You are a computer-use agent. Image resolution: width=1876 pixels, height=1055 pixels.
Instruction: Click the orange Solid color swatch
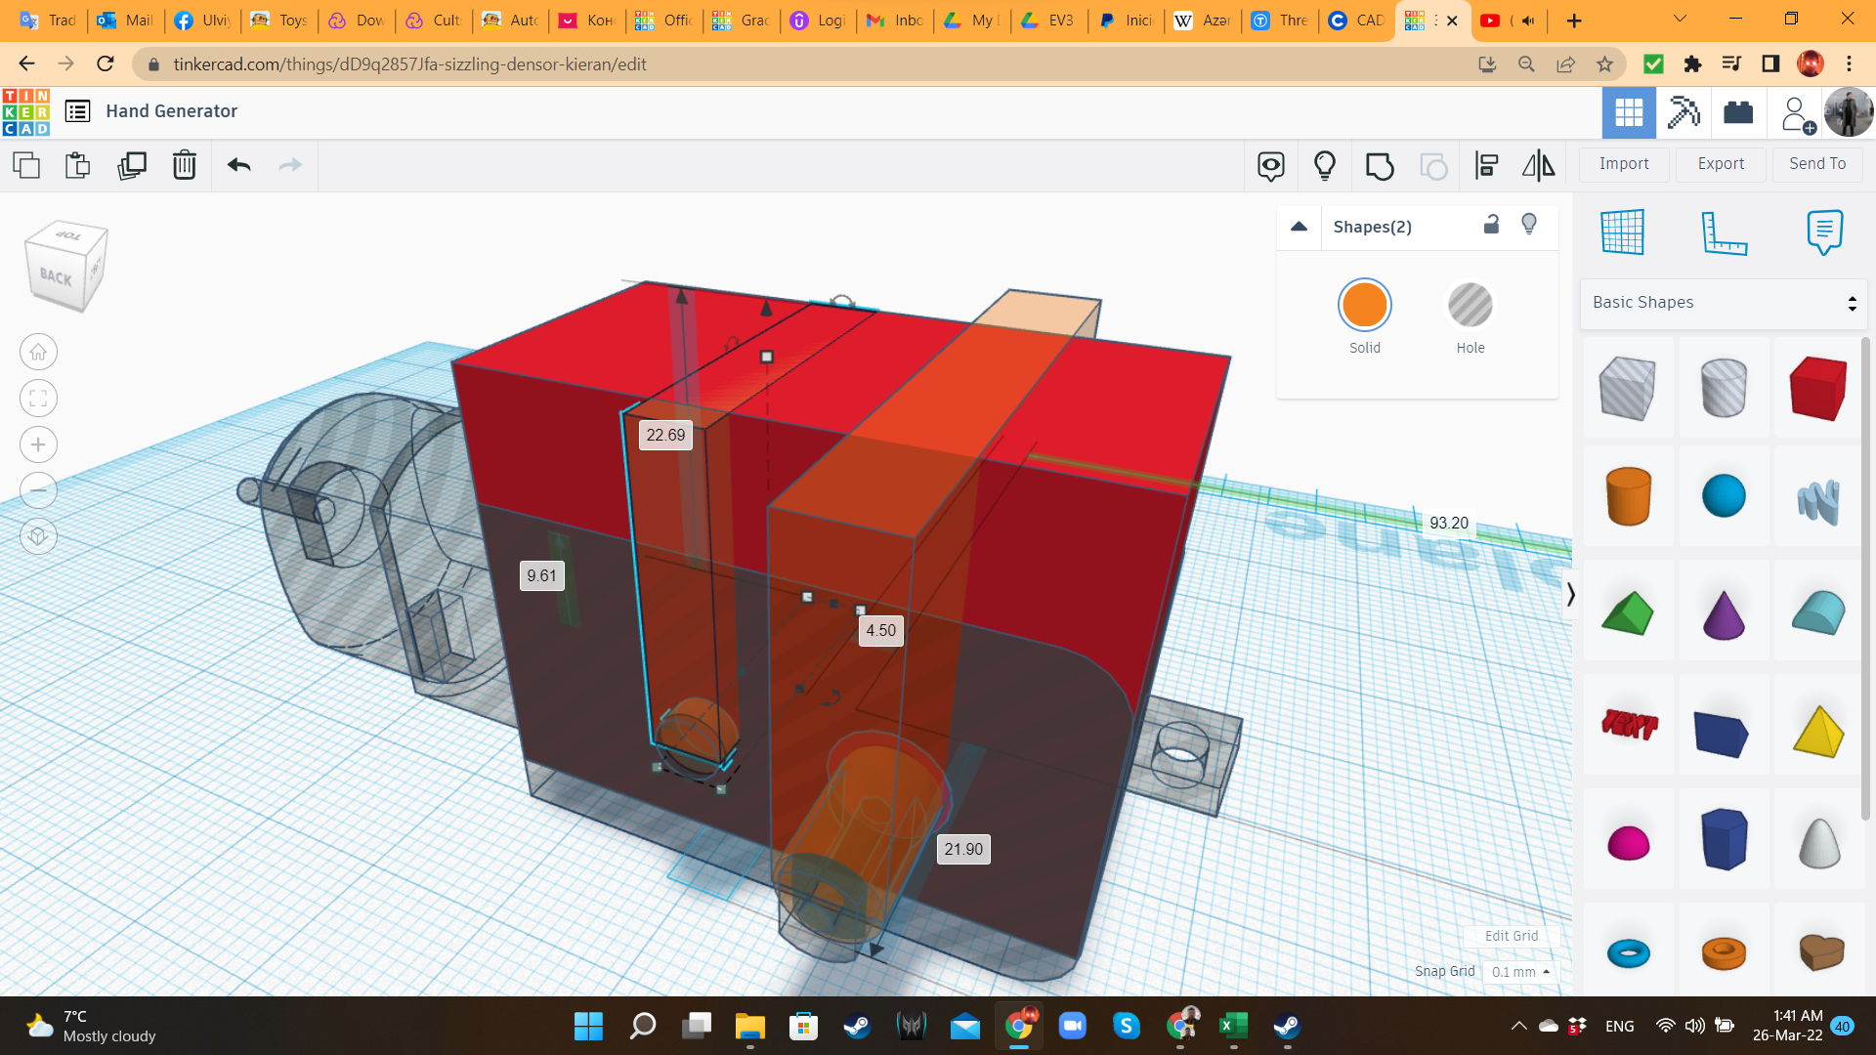point(1364,306)
